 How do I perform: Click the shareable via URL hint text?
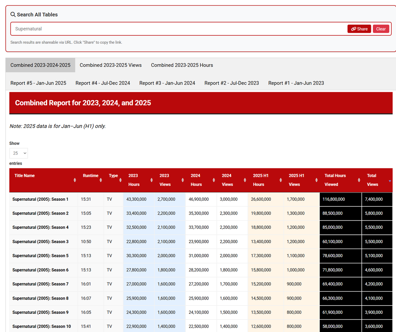coord(66,42)
